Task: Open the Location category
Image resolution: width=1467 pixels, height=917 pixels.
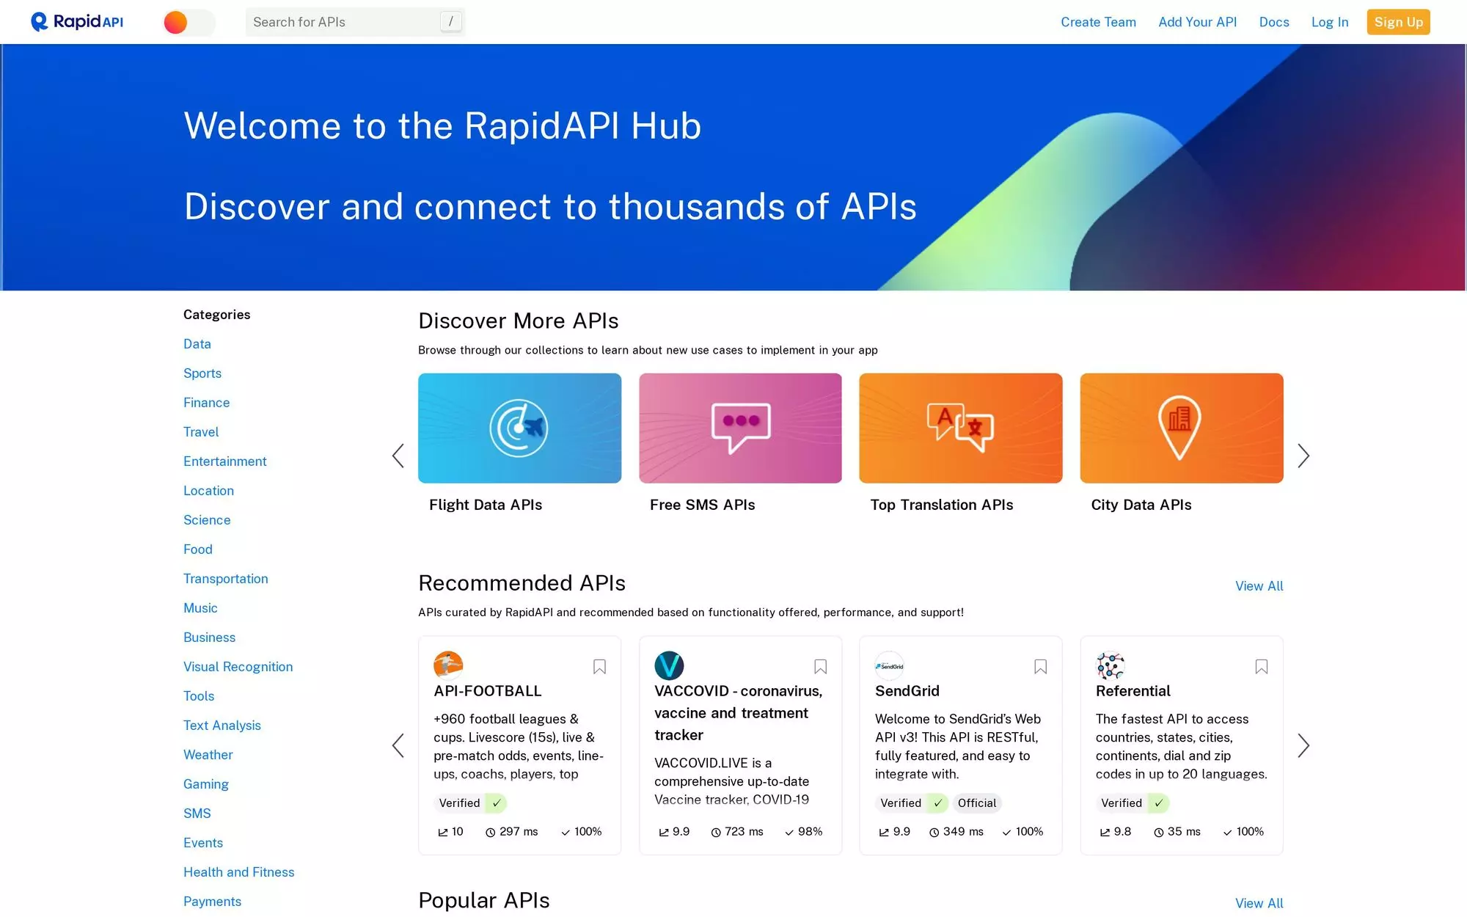Action: pos(208,491)
